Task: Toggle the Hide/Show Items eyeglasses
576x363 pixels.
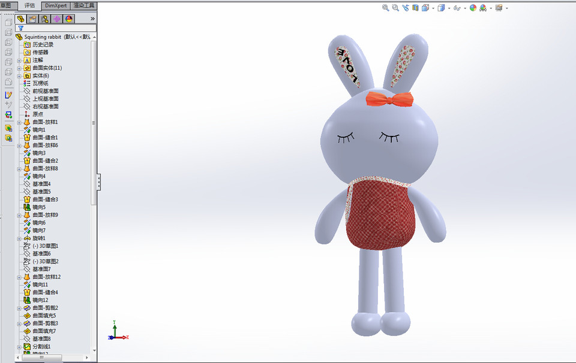Action: 457,8
